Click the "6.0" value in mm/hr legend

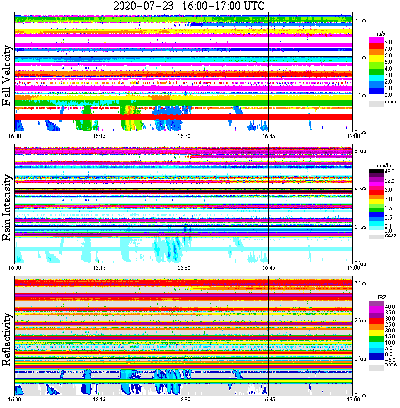[388, 190]
